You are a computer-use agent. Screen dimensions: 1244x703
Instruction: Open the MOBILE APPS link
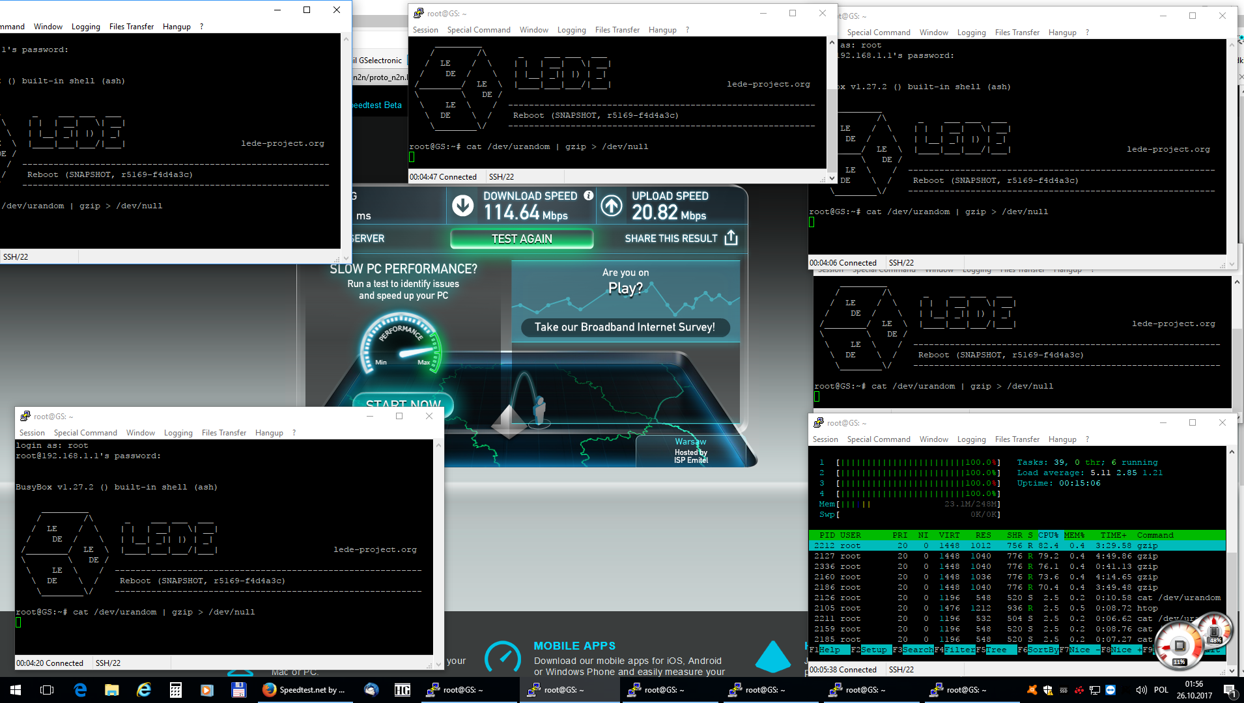[574, 646]
